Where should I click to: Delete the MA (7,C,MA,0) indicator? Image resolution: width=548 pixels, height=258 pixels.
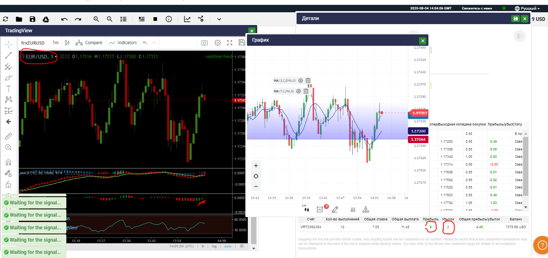click(306, 91)
